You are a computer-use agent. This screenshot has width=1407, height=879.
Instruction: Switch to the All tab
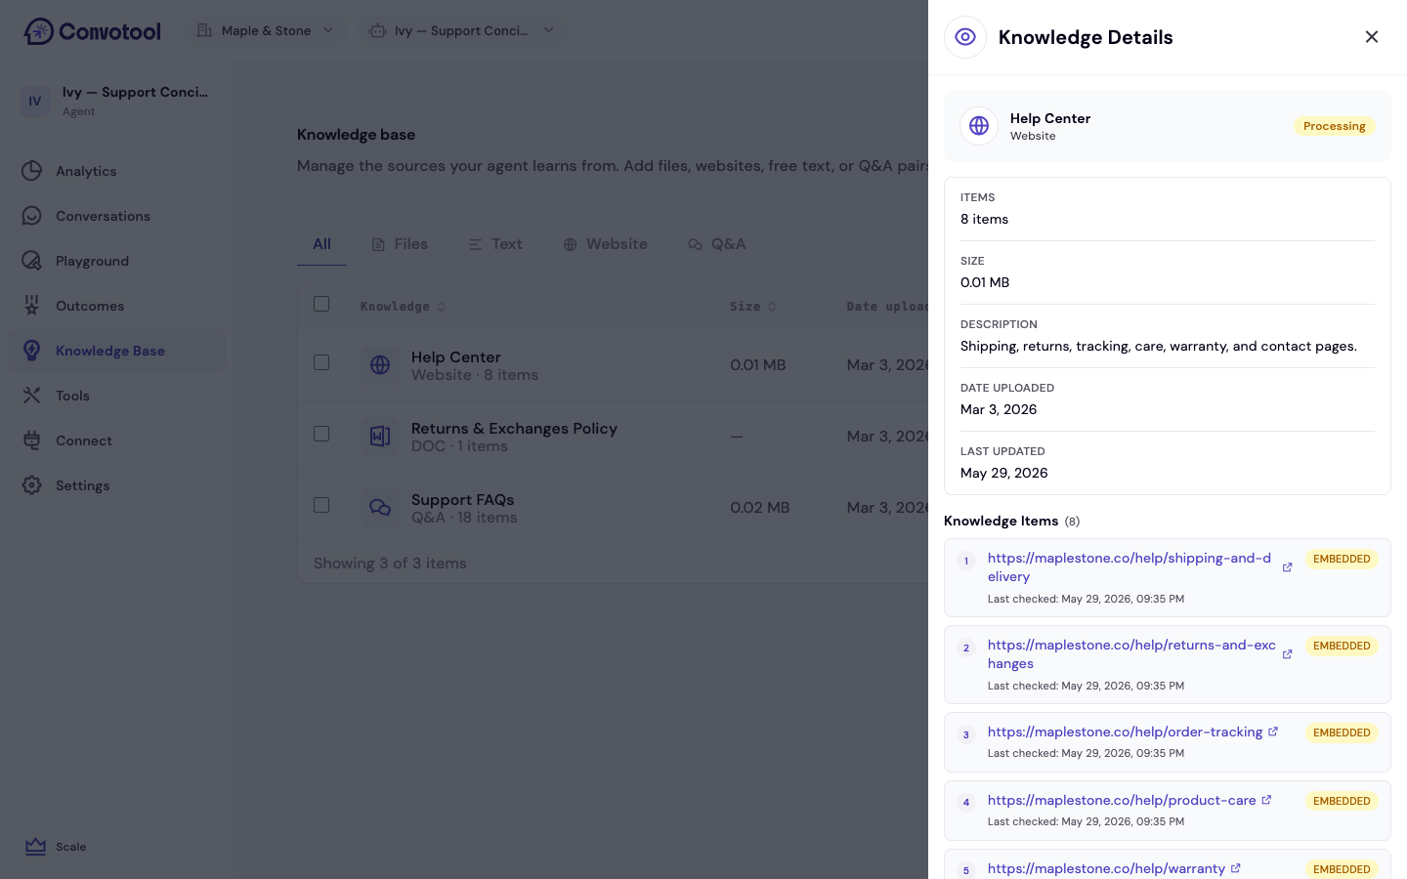[321, 244]
